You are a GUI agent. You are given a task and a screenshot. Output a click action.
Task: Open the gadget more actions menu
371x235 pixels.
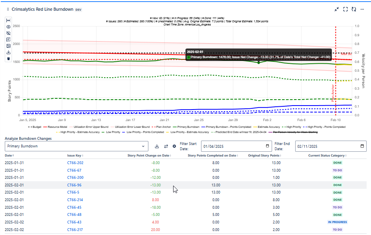[x=362, y=9]
